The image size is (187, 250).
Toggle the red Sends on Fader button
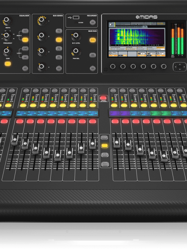click(x=103, y=97)
